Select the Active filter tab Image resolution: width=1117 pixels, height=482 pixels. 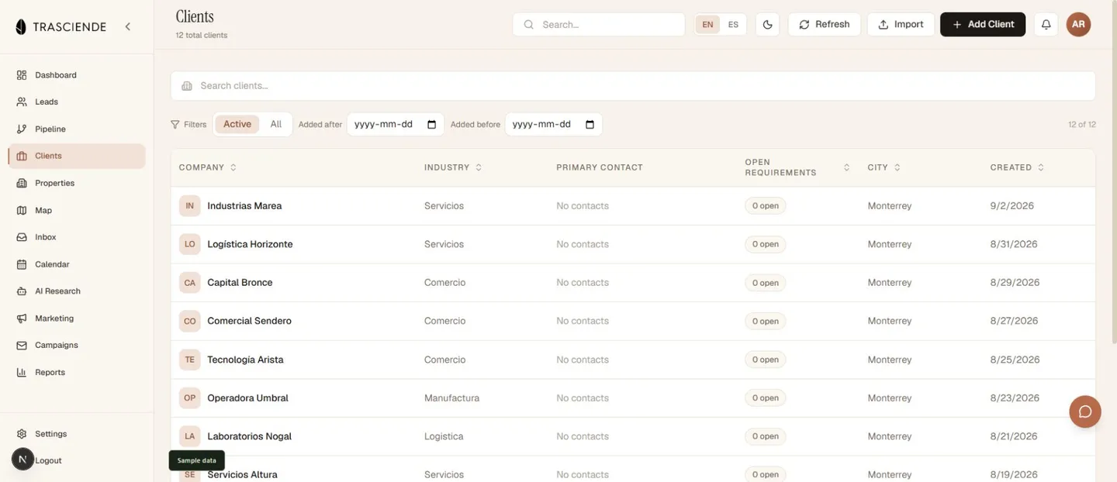pyautogui.click(x=237, y=124)
